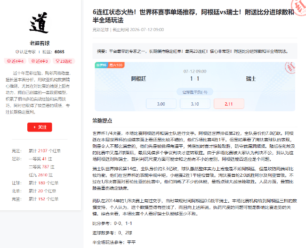Select the 23连红 trophy badge

point(64,61)
